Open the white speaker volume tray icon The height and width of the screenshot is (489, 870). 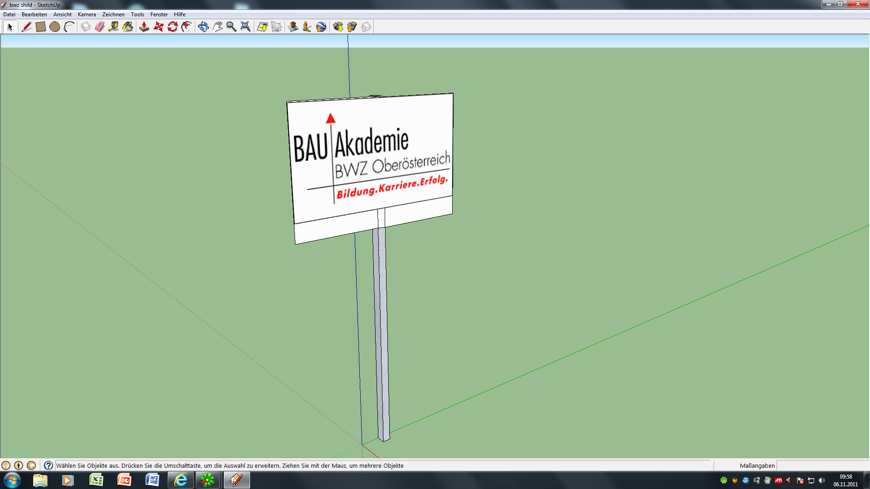pyautogui.click(x=822, y=480)
